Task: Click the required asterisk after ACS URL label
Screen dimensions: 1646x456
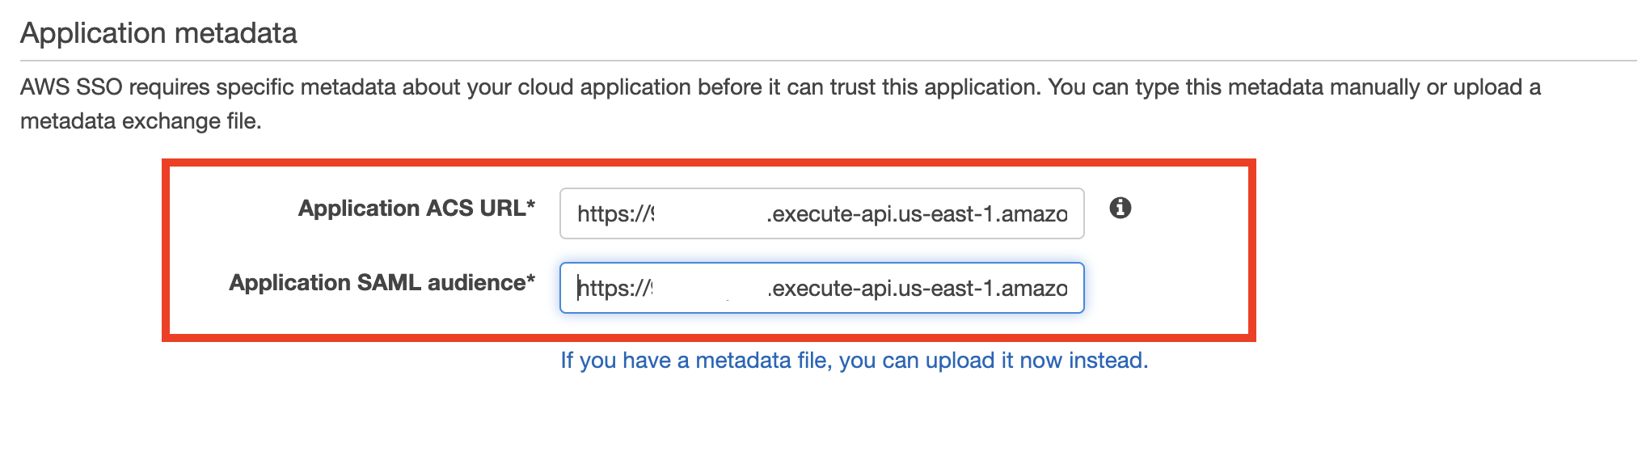Action: [530, 205]
